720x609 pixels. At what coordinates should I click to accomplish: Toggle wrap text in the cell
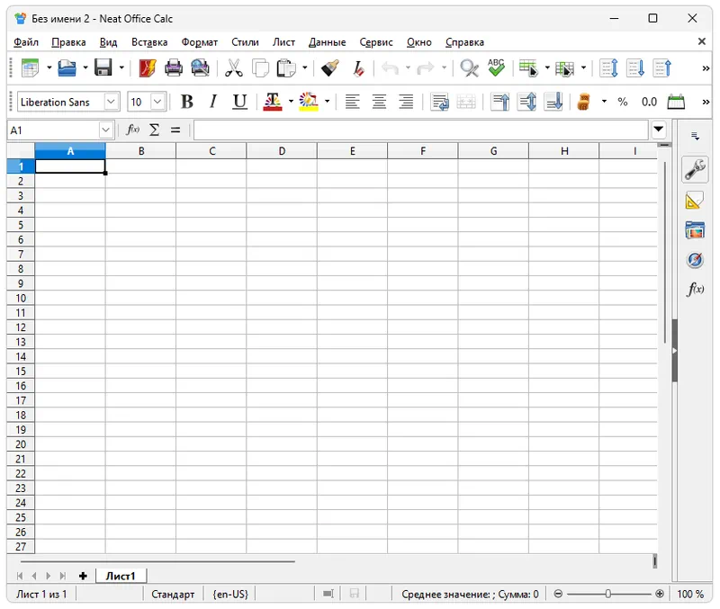click(439, 102)
